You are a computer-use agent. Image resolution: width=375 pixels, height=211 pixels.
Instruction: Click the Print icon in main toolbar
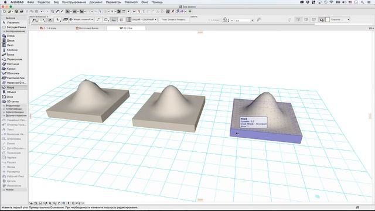(21, 11)
